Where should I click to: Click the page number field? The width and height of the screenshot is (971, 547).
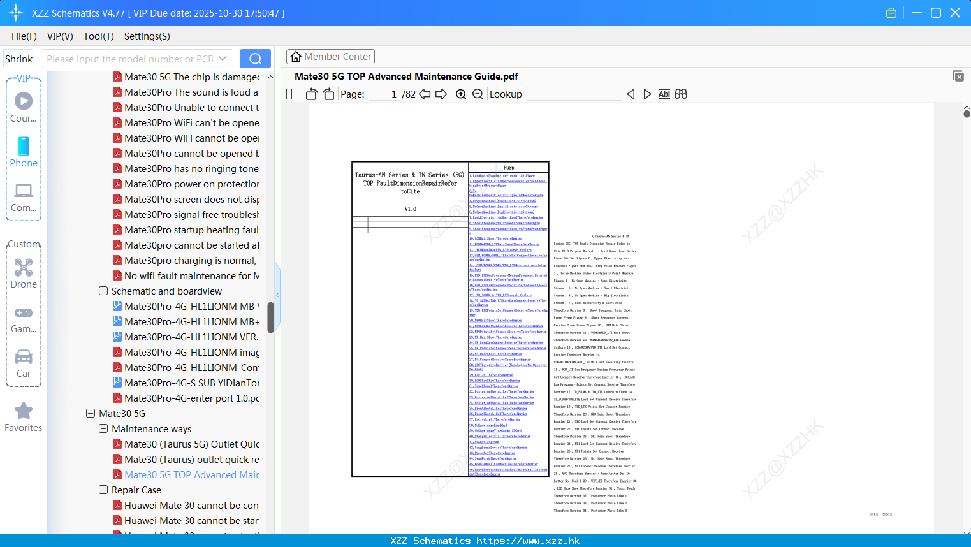[x=384, y=94]
